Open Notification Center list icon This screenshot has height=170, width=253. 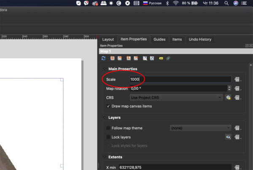244,3
